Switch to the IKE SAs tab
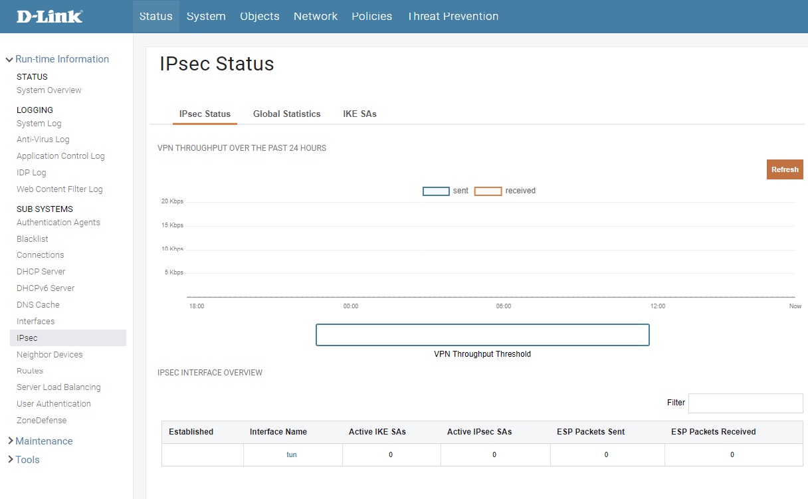This screenshot has height=499, width=808. pyautogui.click(x=359, y=114)
